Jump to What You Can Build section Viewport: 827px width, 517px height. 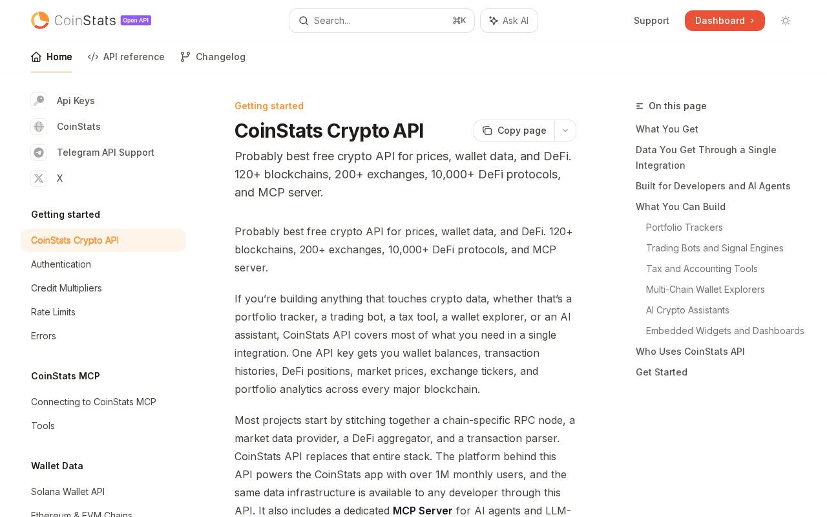click(680, 207)
